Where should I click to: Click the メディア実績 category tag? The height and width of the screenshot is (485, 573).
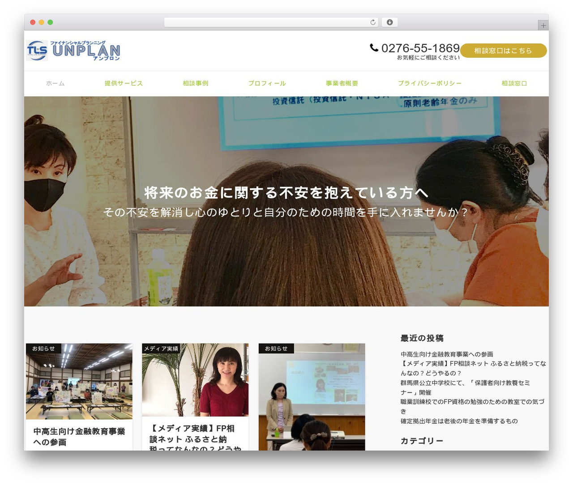[161, 349]
